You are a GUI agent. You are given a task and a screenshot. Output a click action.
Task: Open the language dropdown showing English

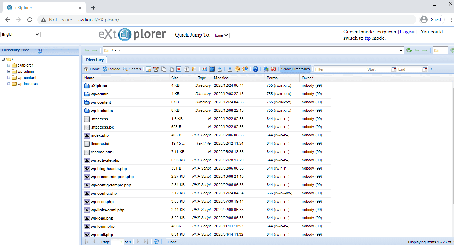coord(21,34)
